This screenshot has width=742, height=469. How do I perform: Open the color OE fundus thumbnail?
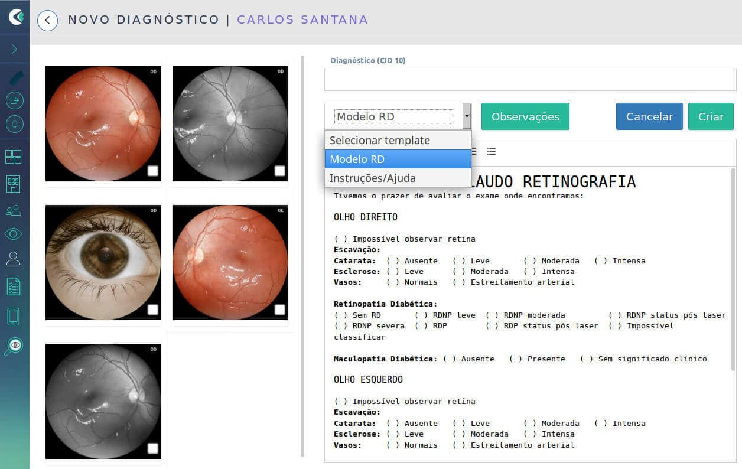230,262
